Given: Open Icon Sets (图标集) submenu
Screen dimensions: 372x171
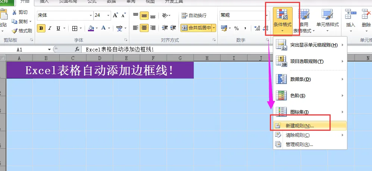Looking at the screenshot, I should pyautogui.click(x=310, y=112).
